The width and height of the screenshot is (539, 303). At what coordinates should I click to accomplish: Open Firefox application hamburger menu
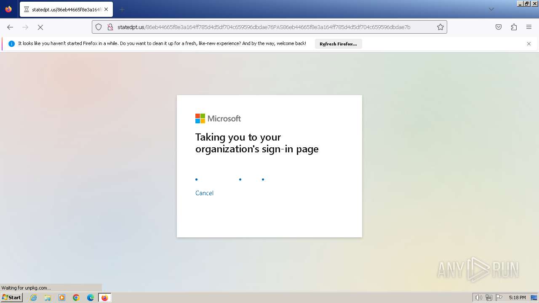point(529,27)
